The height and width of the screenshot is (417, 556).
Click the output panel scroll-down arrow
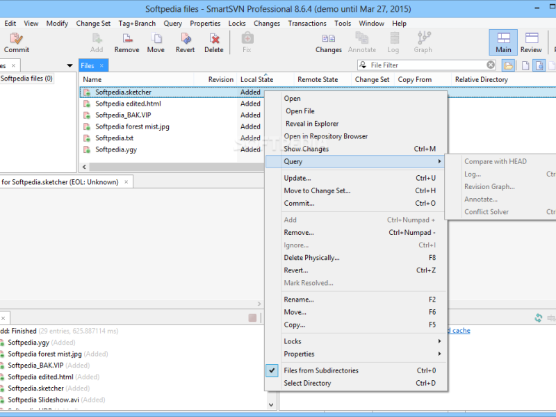coord(271,404)
